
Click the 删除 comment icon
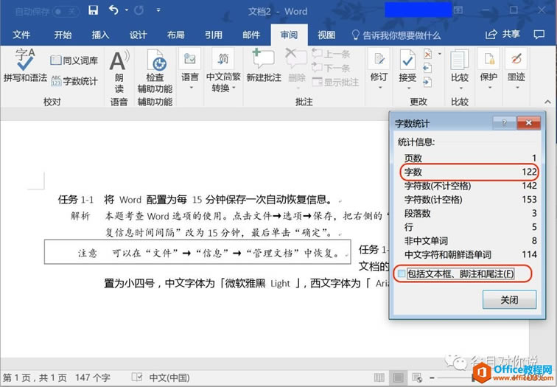coord(296,58)
